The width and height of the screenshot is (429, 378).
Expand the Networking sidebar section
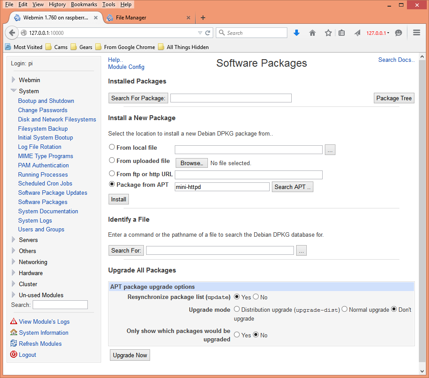coord(14,262)
